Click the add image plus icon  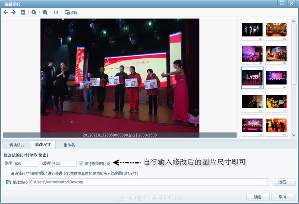(x=23, y=12)
